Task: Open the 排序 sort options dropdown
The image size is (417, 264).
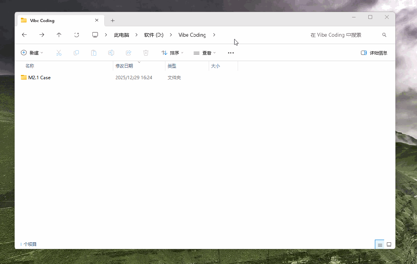Action: point(172,53)
